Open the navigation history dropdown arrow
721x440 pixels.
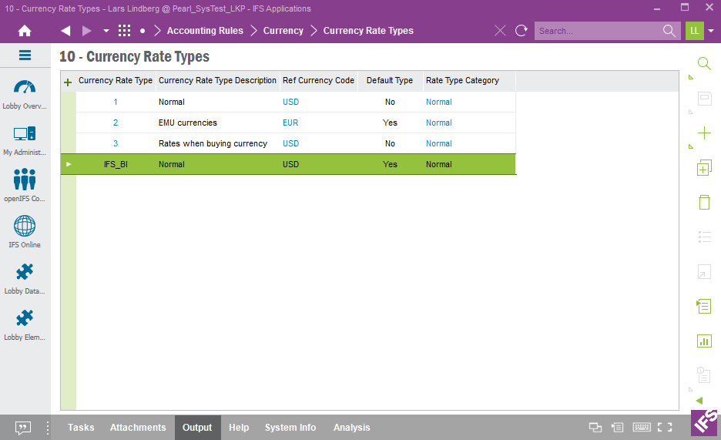click(106, 31)
